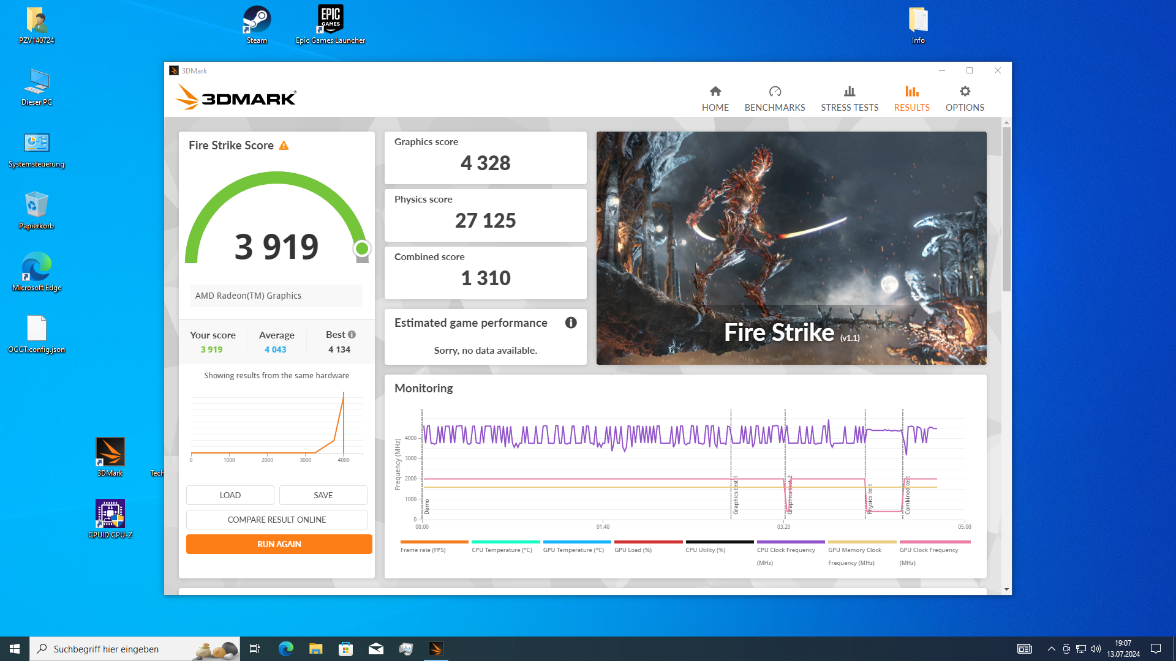Toggle the GPU Clock Frequency legend
The image size is (1176, 661).
point(934,553)
